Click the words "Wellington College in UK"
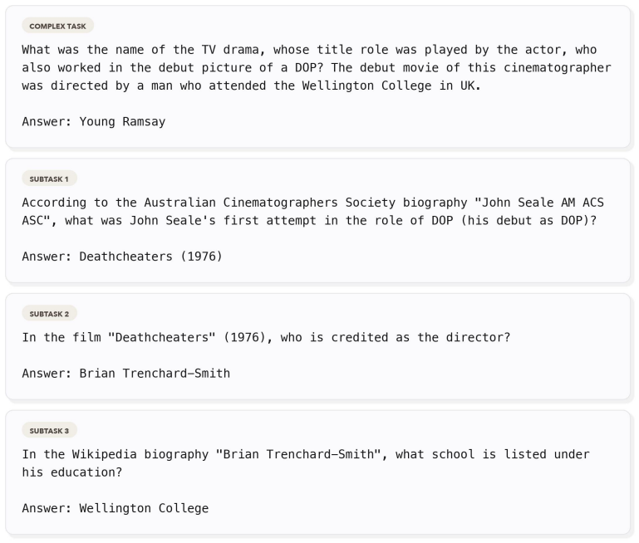Screen dimensions: 639x543 391,86
